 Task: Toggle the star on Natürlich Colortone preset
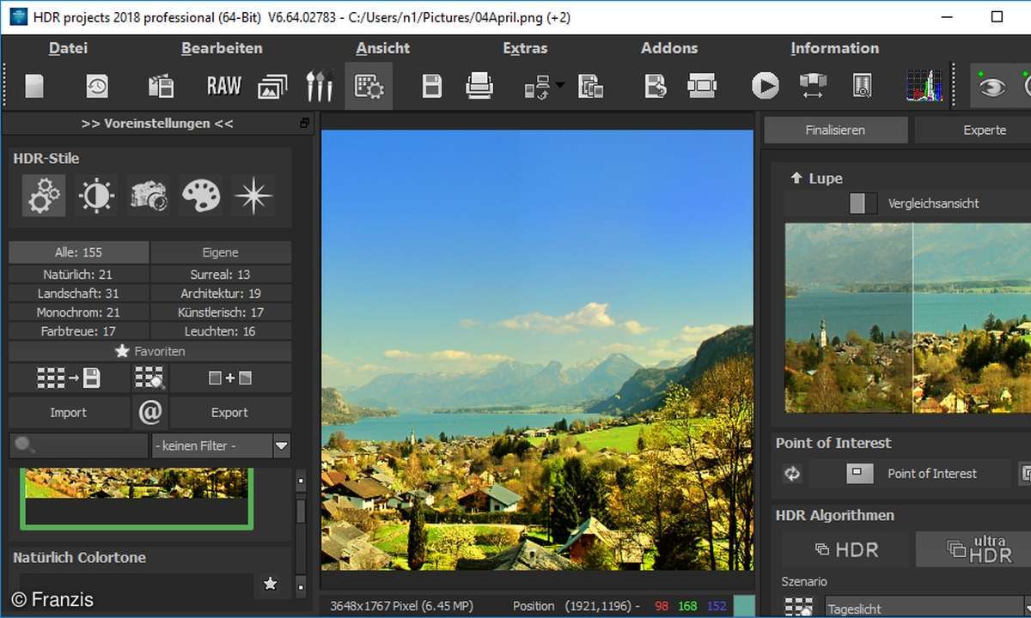point(270,585)
